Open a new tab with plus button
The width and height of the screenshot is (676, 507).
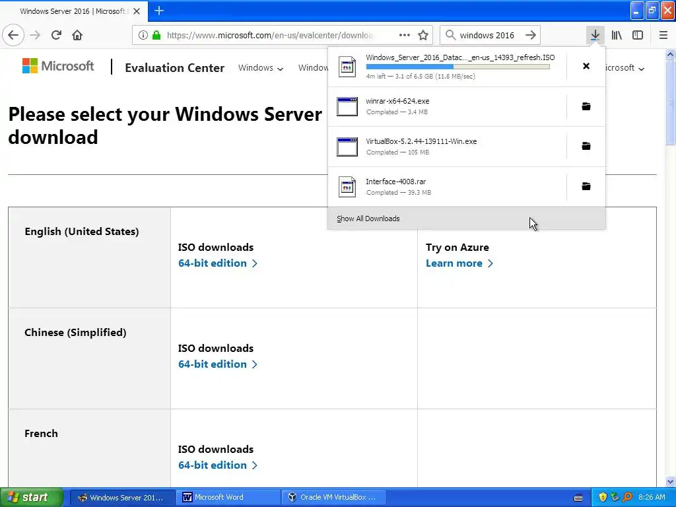pyautogui.click(x=159, y=11)
